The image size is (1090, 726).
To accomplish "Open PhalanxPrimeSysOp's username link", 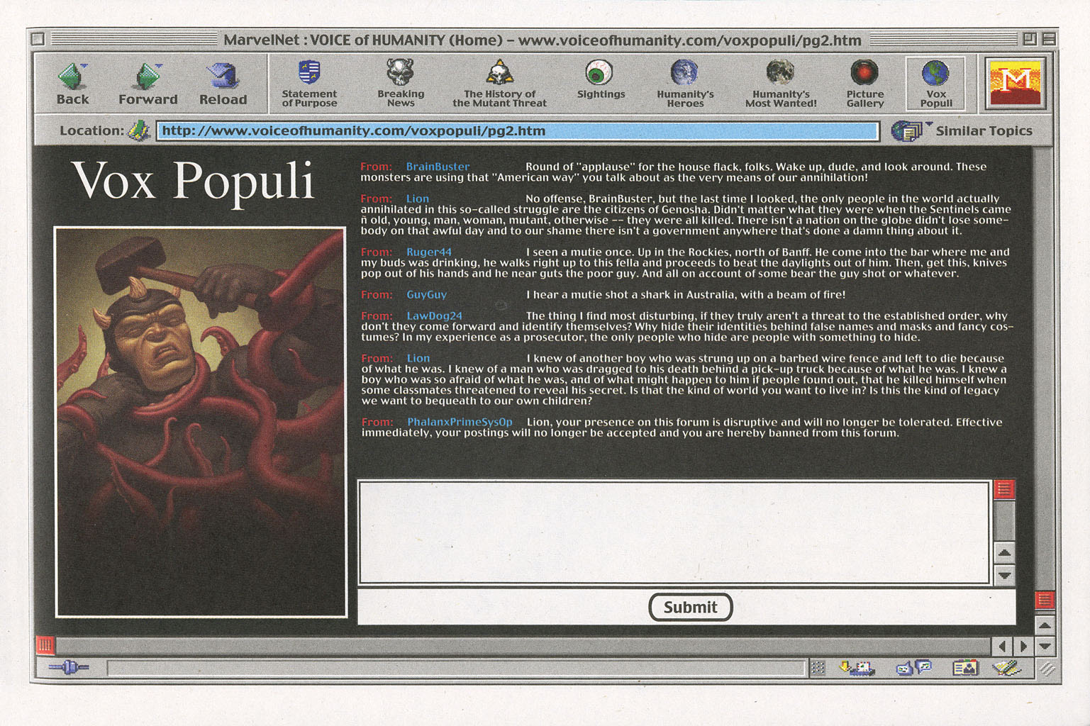I will point(460,422).
